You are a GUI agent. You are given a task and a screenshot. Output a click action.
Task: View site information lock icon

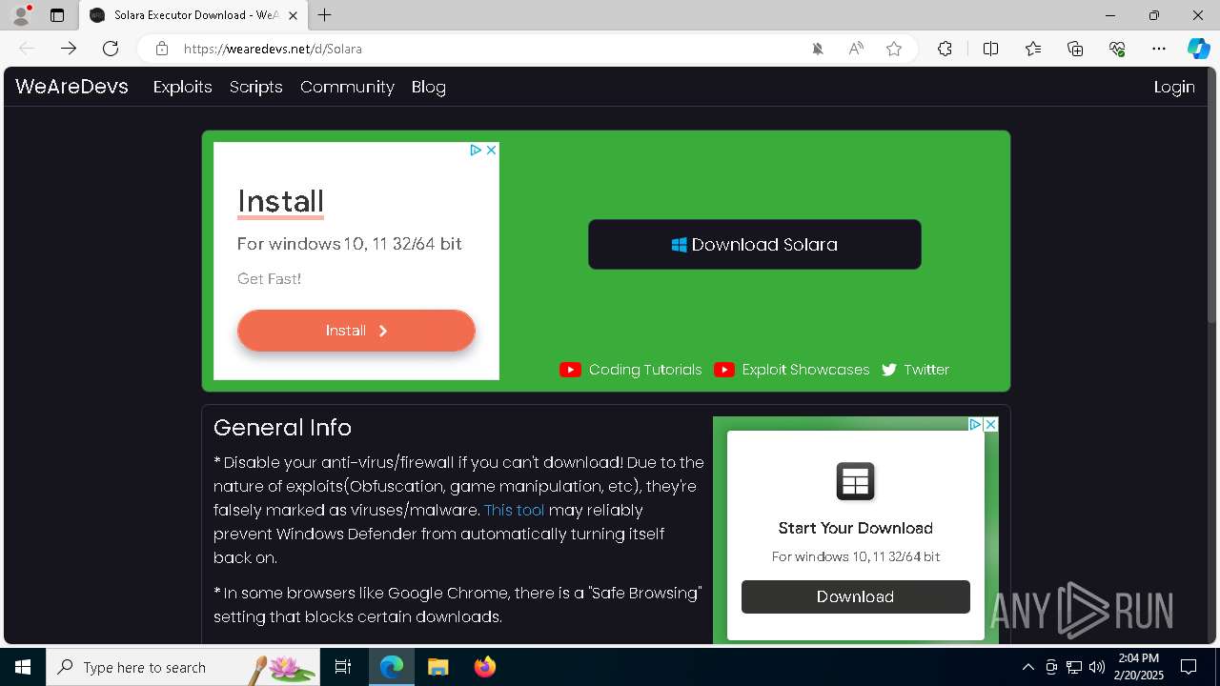tap(162, 49)
